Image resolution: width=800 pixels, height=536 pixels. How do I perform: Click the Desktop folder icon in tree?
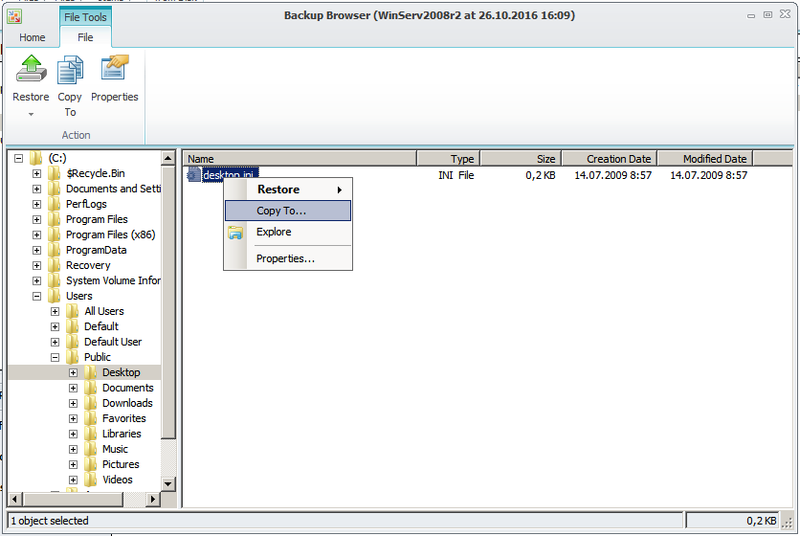click(90, 372)
